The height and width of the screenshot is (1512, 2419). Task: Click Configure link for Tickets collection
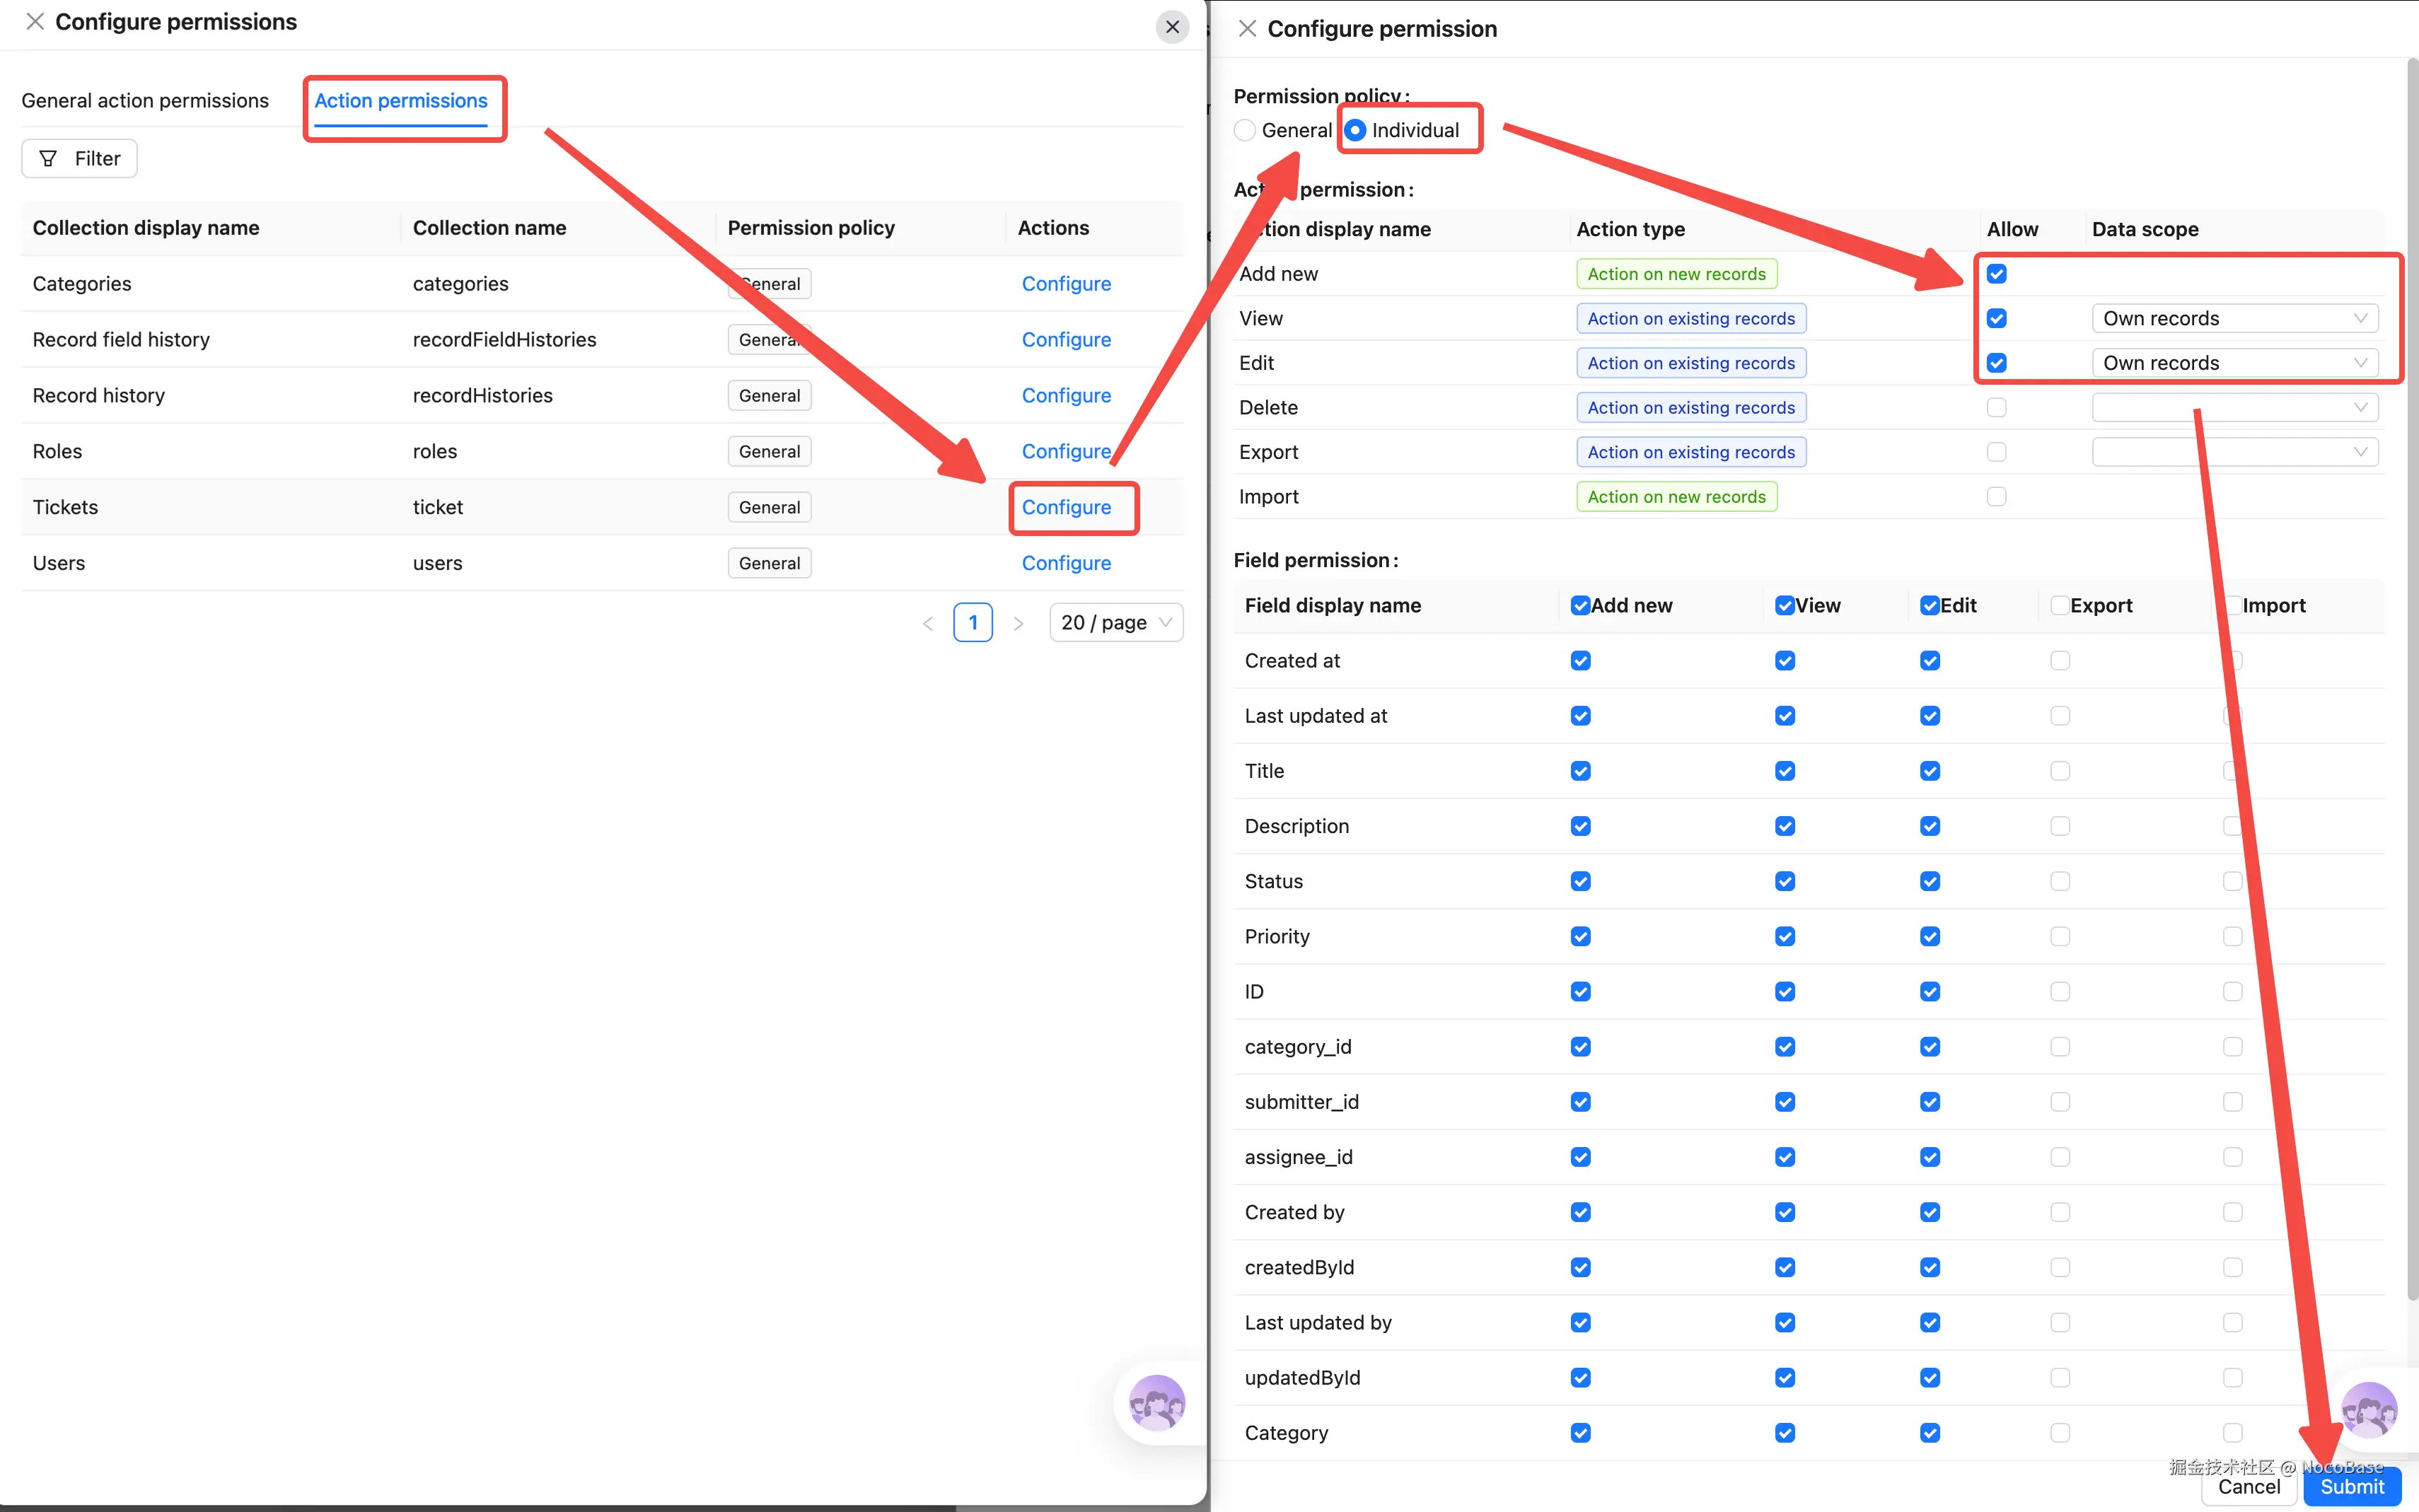pyautogui.click(x=1066, y=507)
